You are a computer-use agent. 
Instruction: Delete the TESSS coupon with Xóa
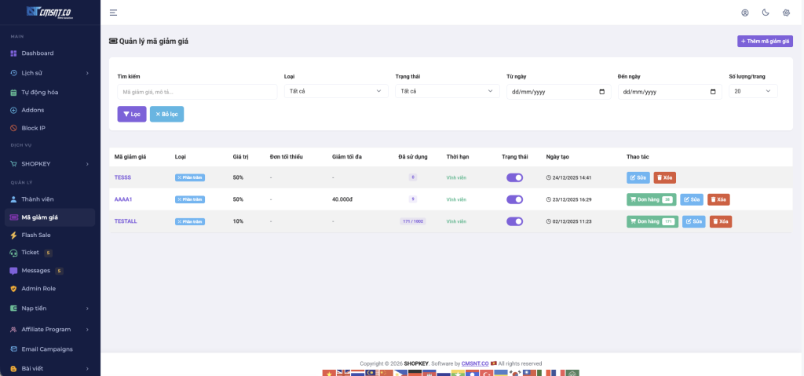[x=664, y=177]
